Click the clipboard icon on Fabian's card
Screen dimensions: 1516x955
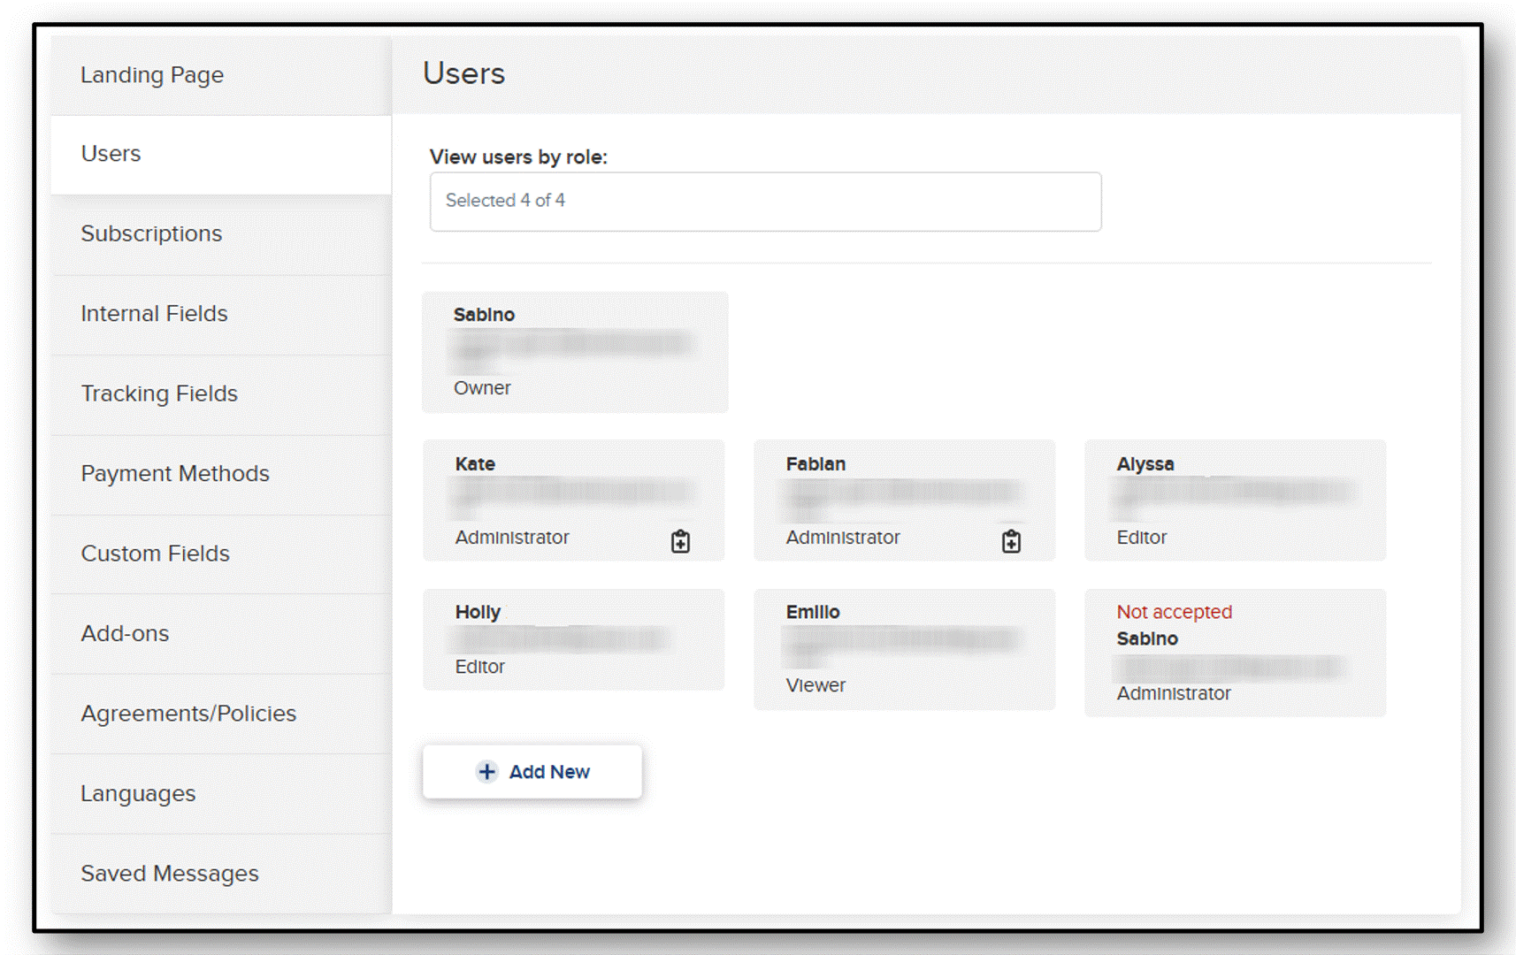point(1011,541)
